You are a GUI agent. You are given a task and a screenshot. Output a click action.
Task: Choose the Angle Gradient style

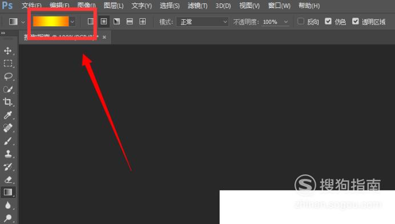point(116,22)
